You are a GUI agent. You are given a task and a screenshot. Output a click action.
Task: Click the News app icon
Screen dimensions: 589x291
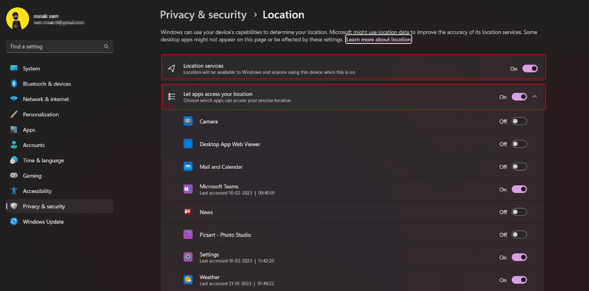click(188, 212)
